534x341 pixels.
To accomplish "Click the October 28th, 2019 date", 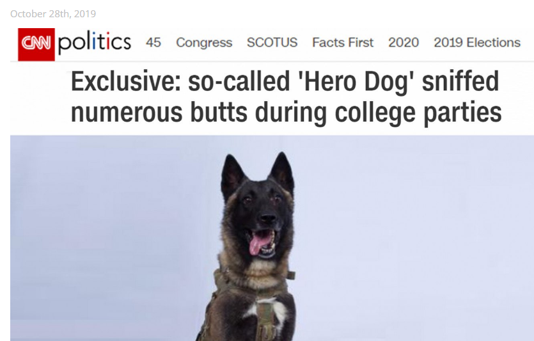I will pyautogui.click(x=53, y=13).
